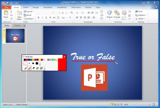
Task: Click the Align Text Left icon
Action: [77, 18]
